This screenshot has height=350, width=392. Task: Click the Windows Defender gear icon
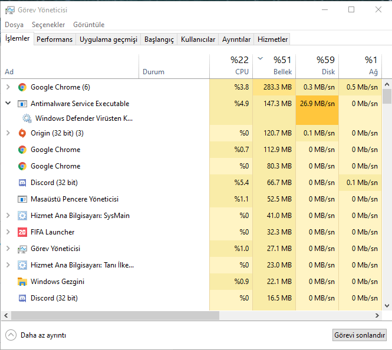point(27,118)
